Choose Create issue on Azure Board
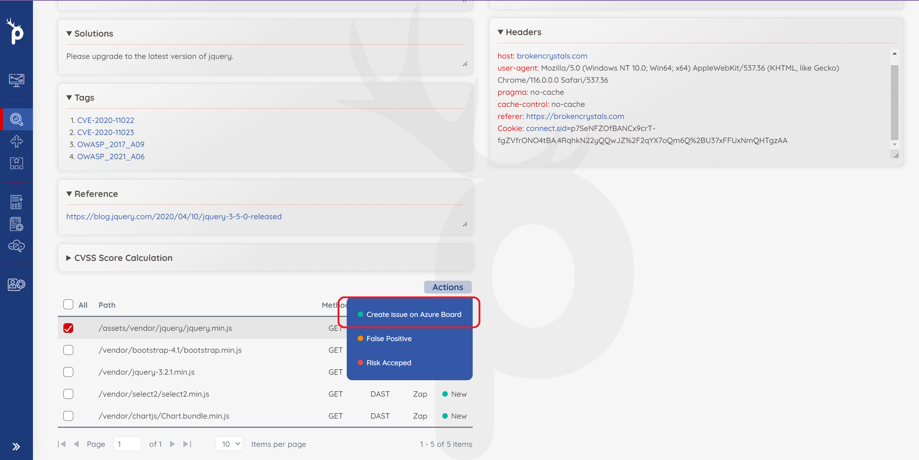 coord(410,314)
